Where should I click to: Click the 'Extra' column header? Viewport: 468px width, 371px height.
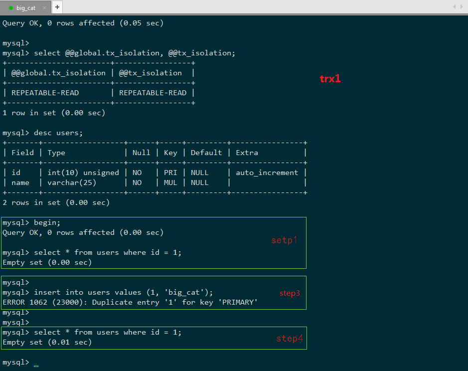coord(247,153)
